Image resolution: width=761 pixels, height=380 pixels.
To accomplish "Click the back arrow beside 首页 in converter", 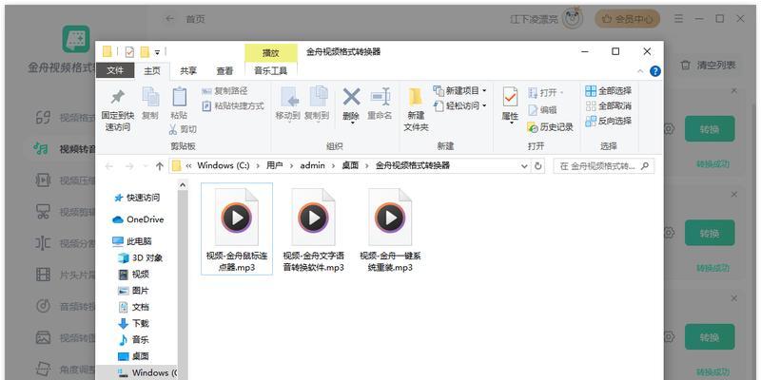I will point(169,19).
